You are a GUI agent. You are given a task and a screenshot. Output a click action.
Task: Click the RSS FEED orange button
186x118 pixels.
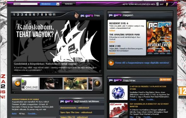(x=166, y=80)
